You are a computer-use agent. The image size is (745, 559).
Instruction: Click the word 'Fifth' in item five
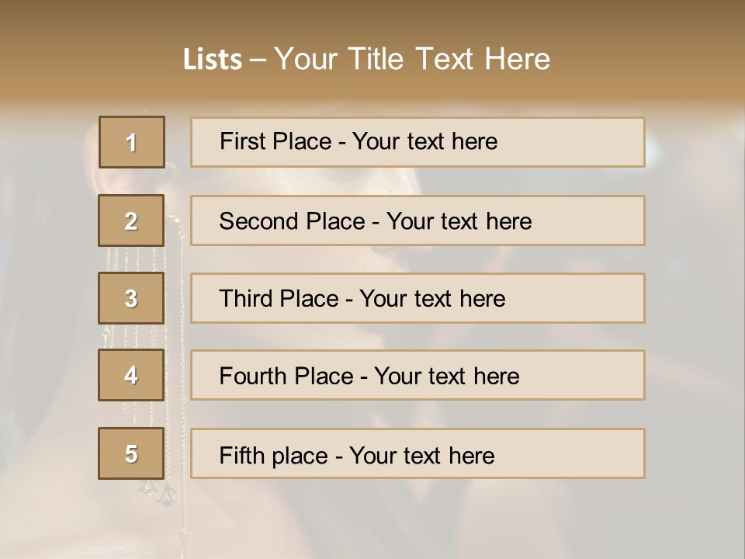click(241, 455)
